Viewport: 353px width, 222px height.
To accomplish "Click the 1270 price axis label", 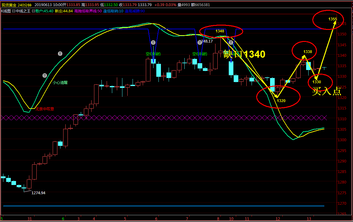I will click(x=342, y=203).
